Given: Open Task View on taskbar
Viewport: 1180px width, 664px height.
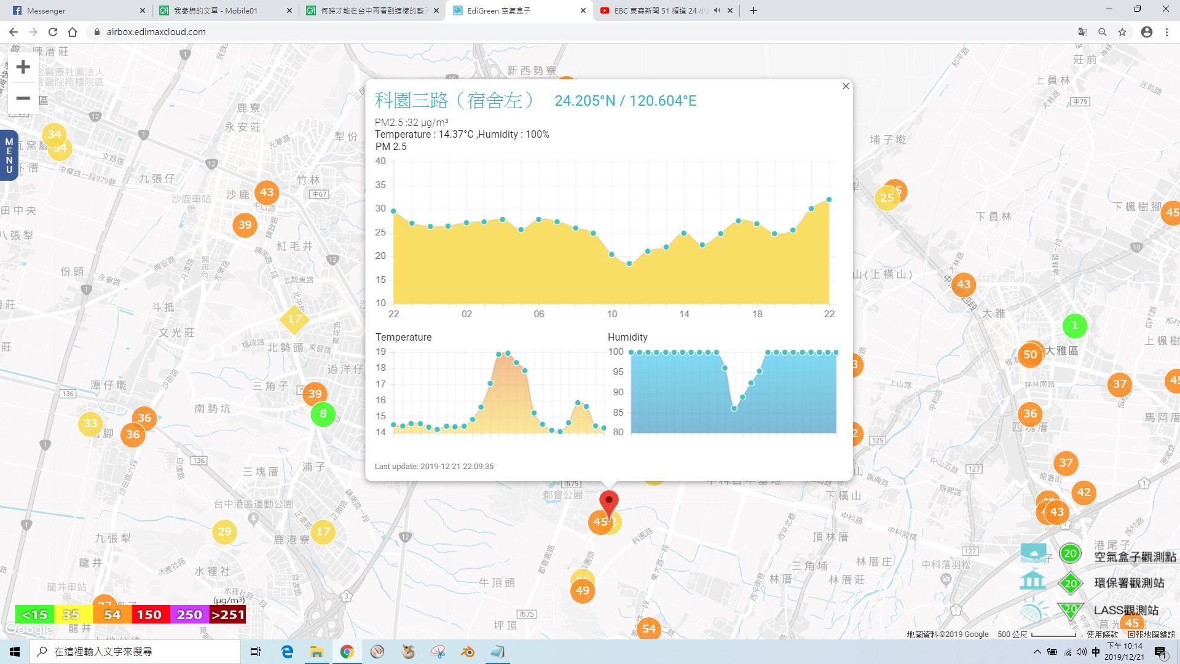Looking at the screenshot, I should [256, 652].
